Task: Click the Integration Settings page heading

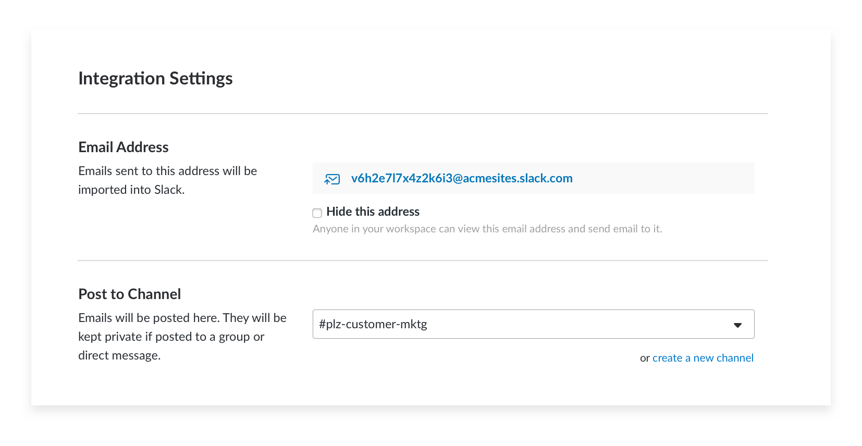Action: (x=155, y=79)
